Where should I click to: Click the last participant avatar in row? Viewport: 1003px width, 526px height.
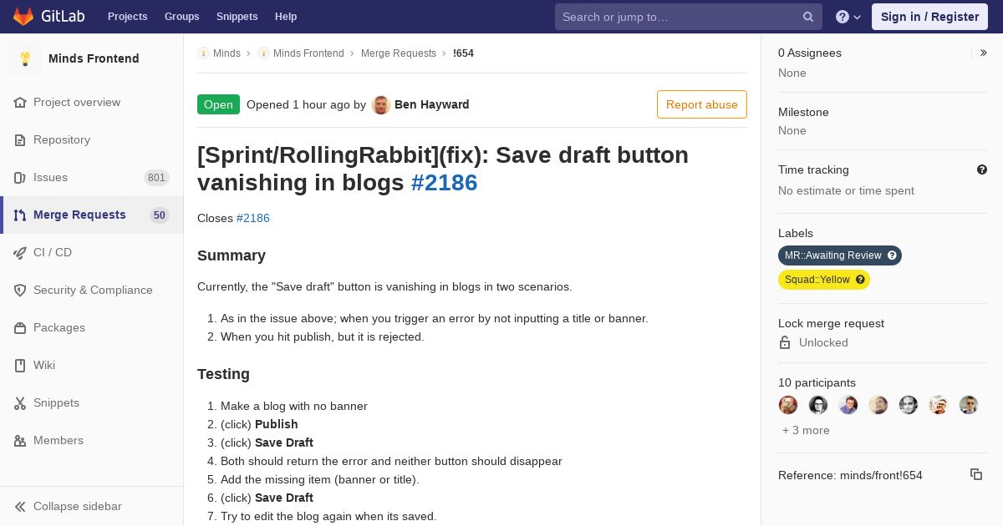(969, 405)
